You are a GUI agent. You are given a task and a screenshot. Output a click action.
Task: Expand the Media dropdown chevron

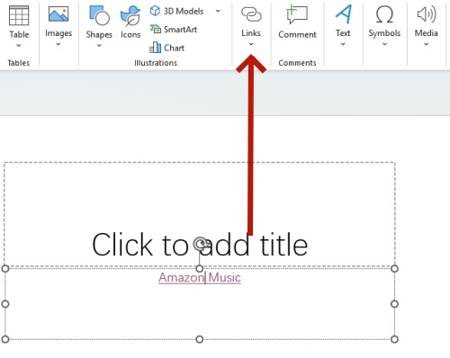[426, 44]
